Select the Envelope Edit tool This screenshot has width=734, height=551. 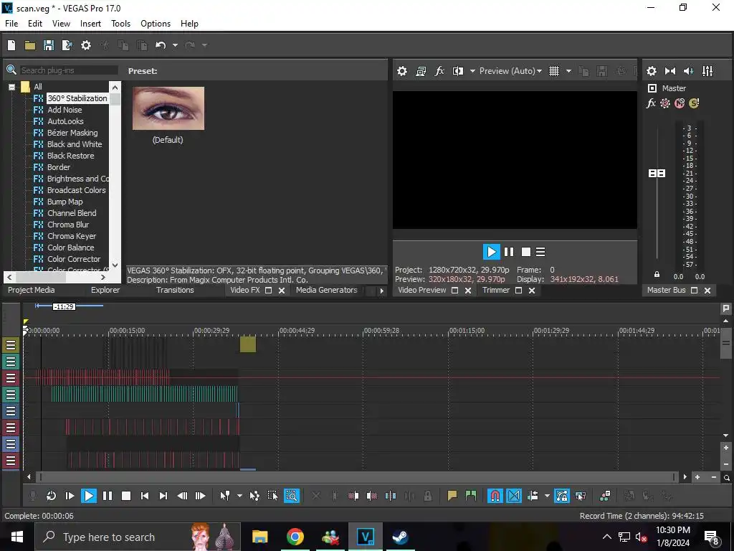[x=254, y=496]
